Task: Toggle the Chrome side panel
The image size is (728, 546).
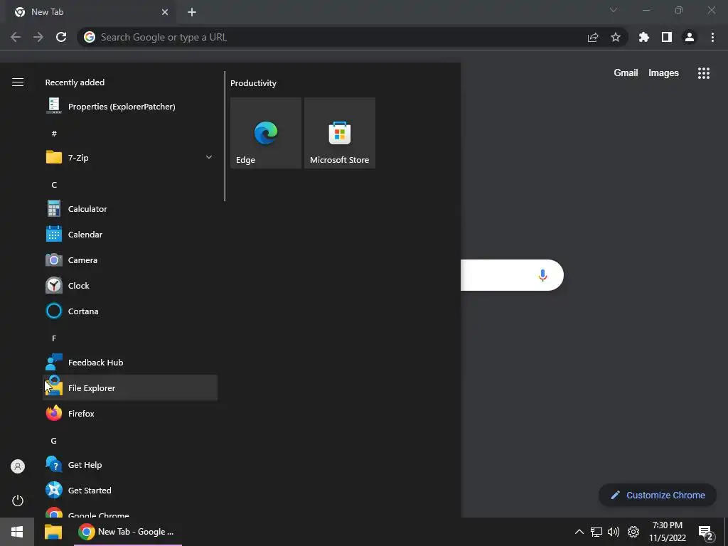Action: 667,37
